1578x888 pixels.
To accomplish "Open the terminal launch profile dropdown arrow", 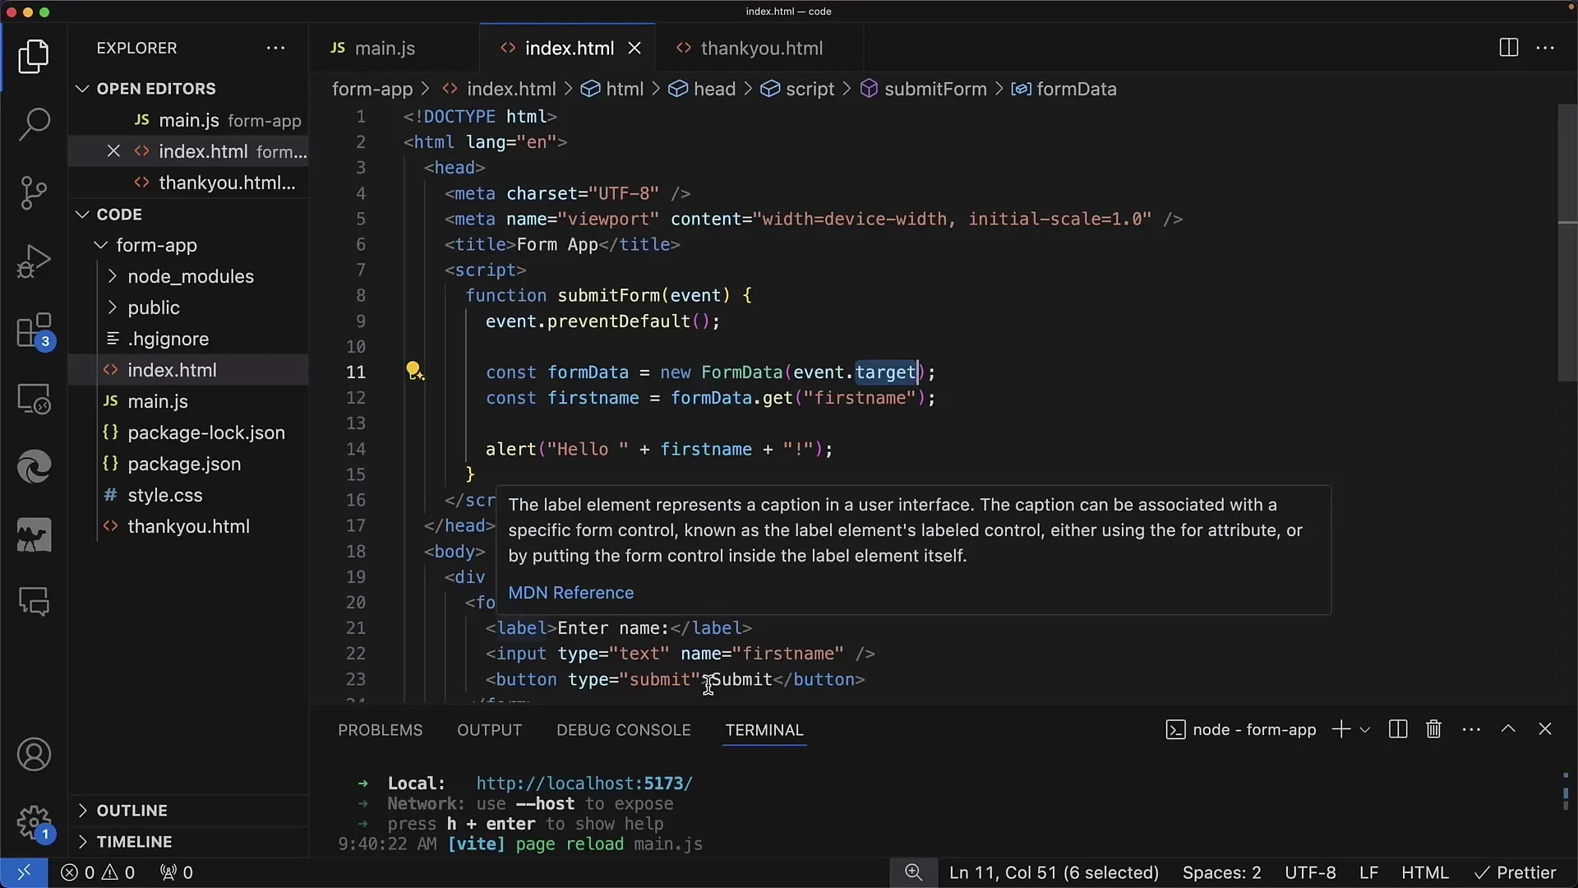I will [x=1365, y=729].
